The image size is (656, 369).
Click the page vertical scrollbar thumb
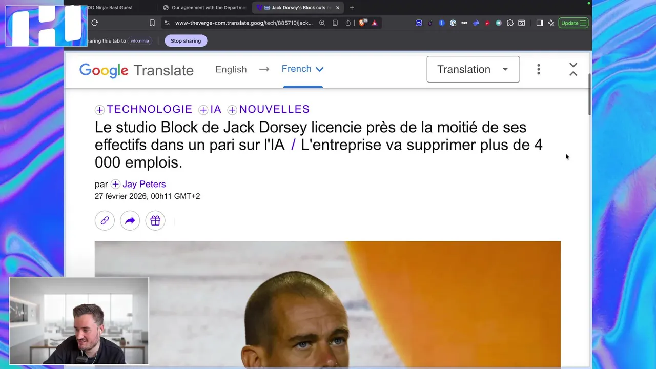[590, 94]
